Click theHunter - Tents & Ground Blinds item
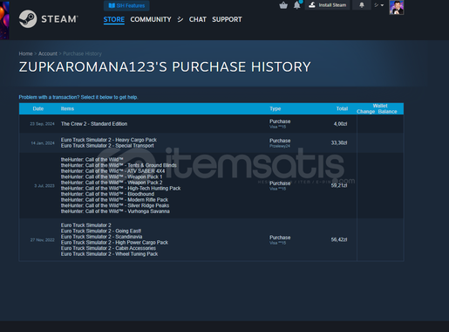The width and height of the screenshot is (449, 332). (119, 165)
